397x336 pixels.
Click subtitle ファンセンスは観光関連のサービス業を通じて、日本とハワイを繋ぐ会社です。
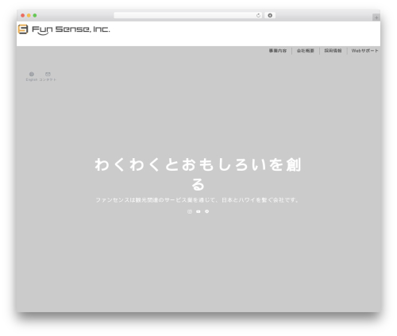tap(198, 200)
